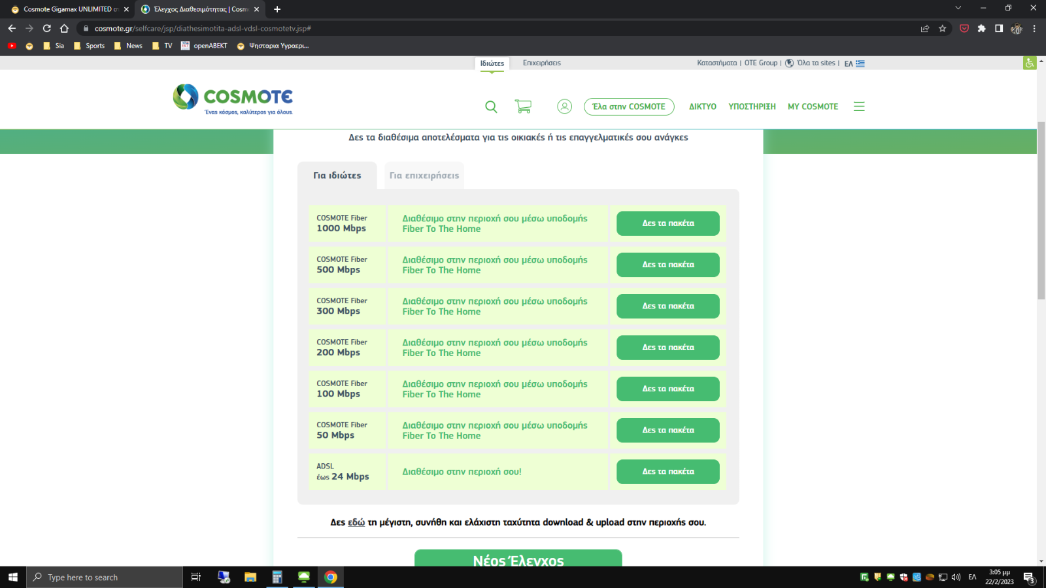Switch language via the ΕΛ flag selector
This screenshot has height=588, width=1046.
tap(854, 63)
